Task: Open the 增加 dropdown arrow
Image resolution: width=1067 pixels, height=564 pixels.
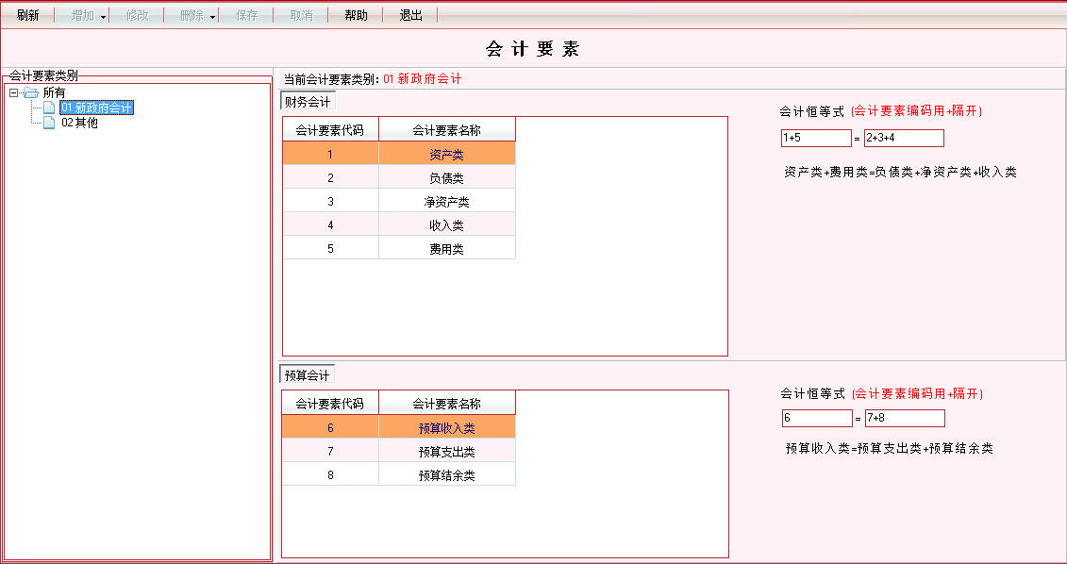Action: tap(103, 17)
